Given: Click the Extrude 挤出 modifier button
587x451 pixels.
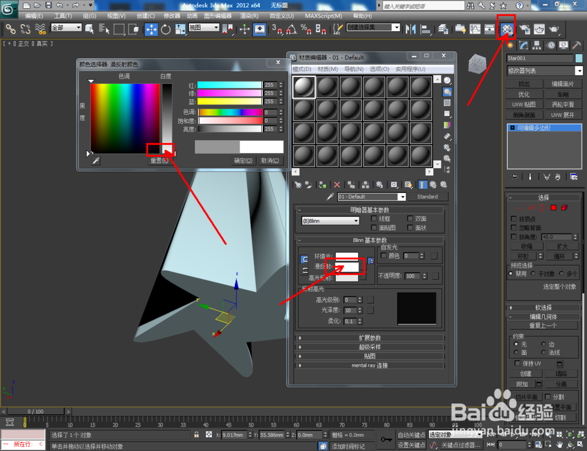Looking at the screenshot, I should [x=524, y=84].
